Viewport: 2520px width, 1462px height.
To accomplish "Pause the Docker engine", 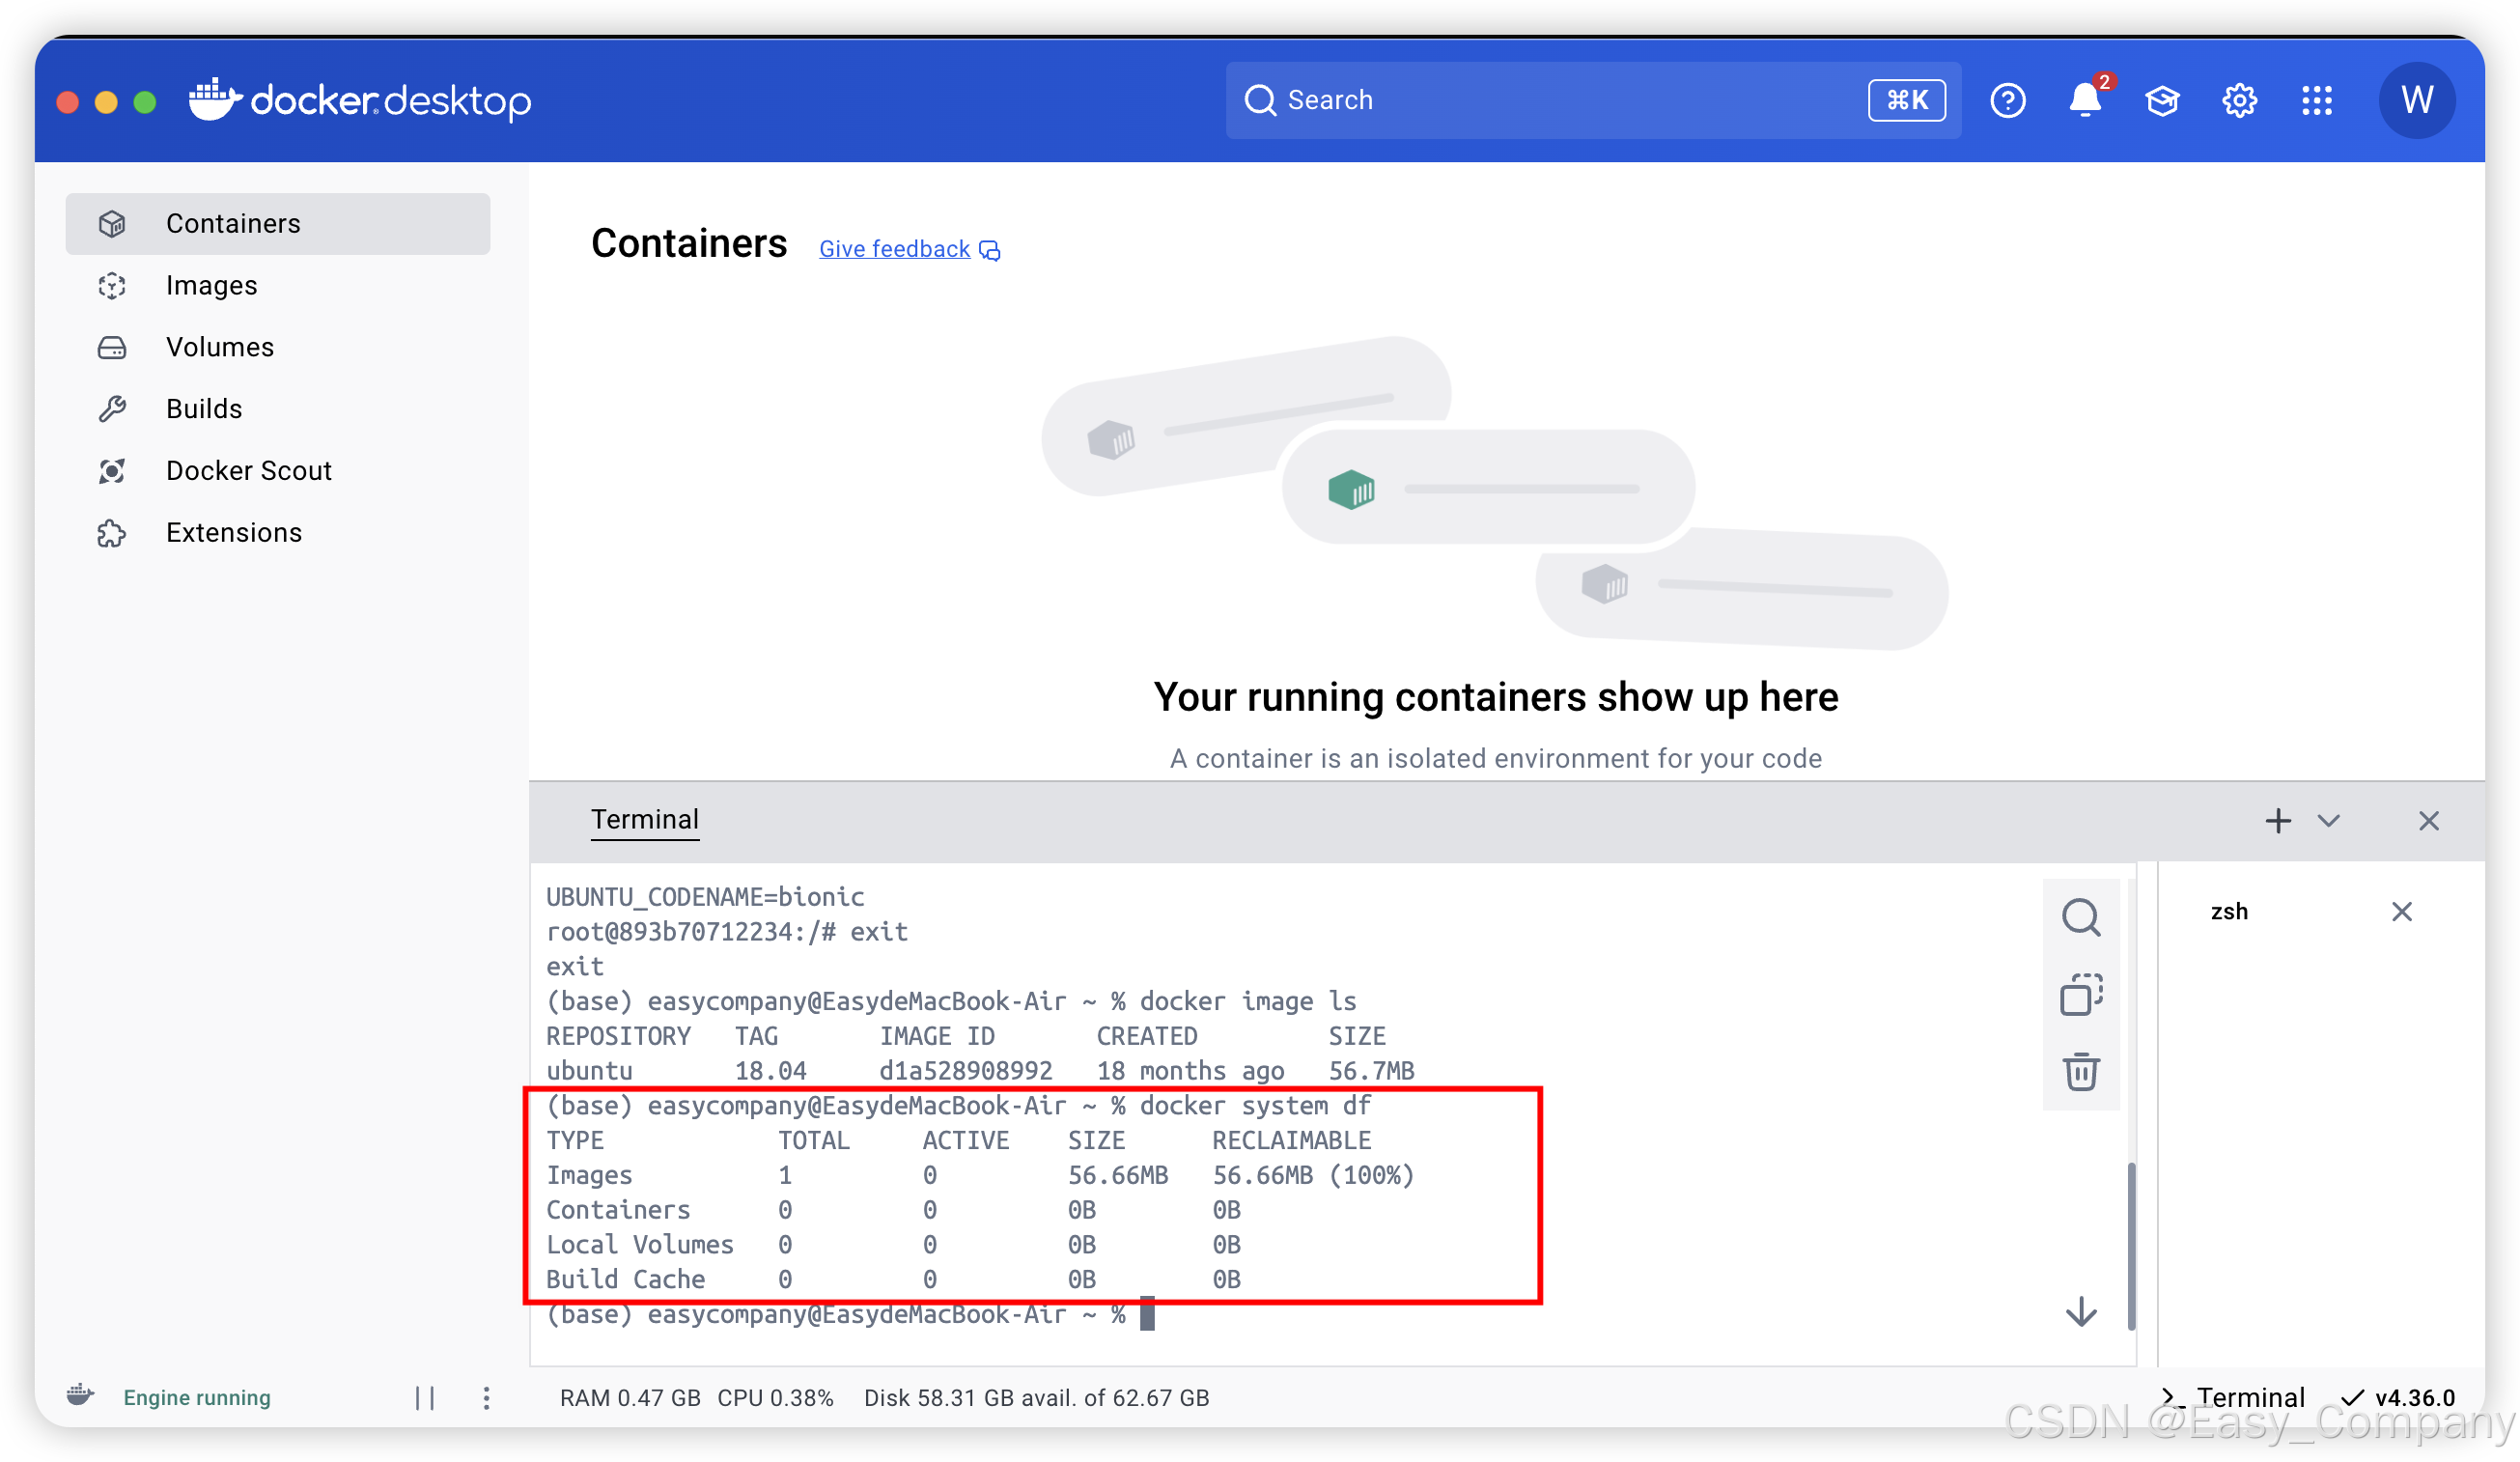I will (425, 1397).
